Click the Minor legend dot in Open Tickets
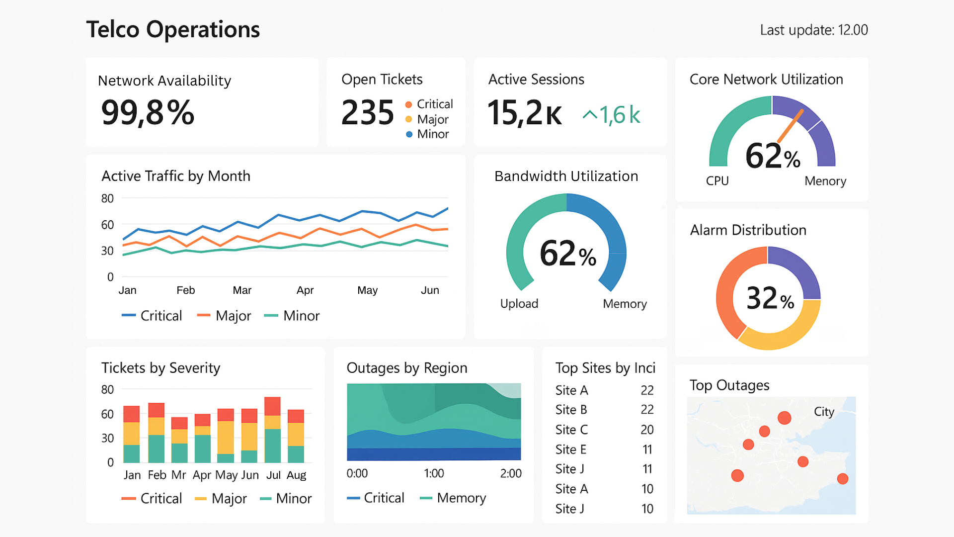954x537 pixels. (x=409, y=134)
